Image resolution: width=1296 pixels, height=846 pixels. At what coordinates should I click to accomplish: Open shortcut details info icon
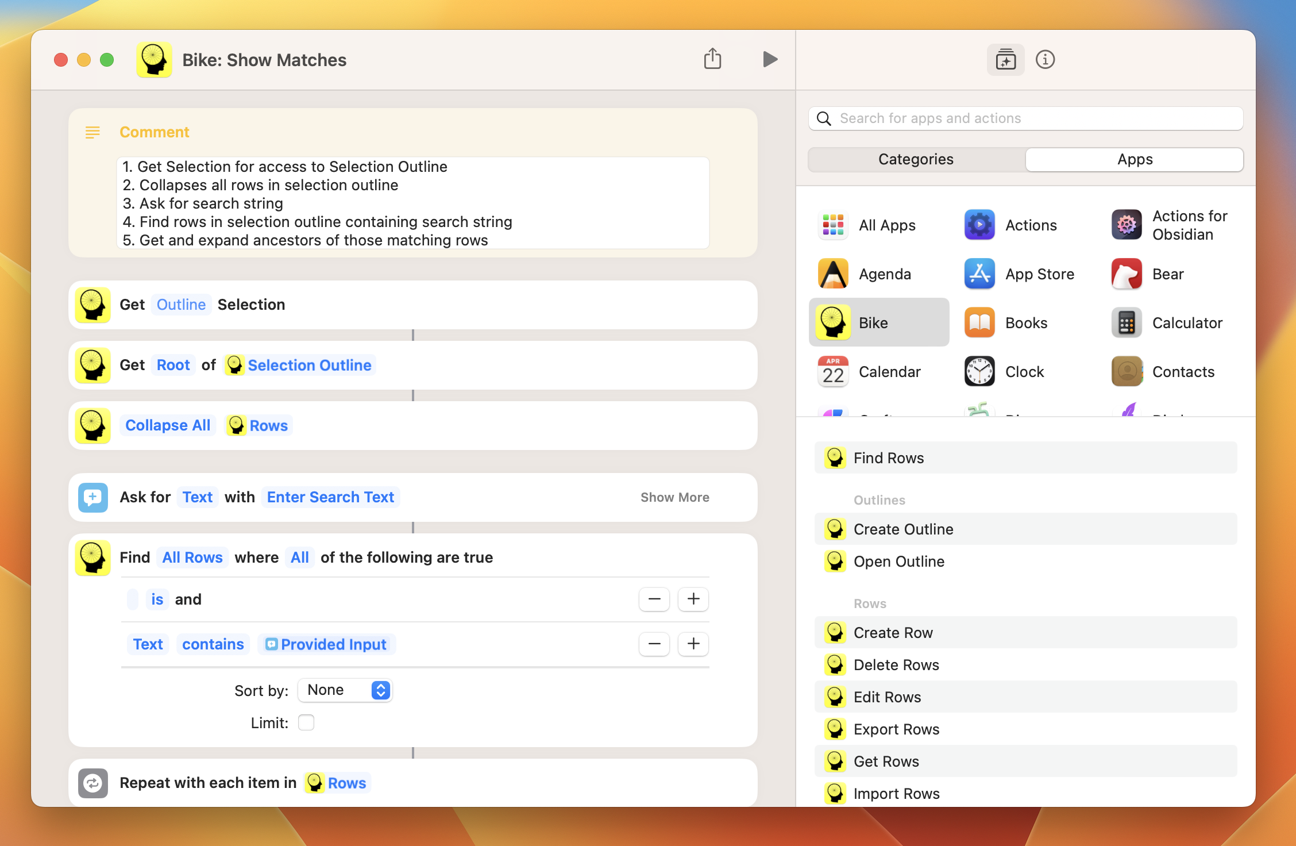(x=1045, y=60)
